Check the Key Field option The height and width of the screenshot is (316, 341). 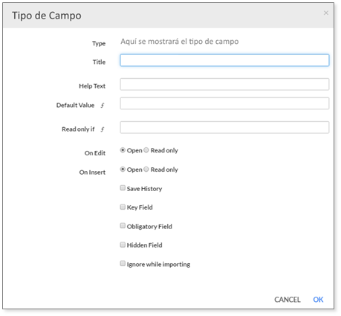123,207
